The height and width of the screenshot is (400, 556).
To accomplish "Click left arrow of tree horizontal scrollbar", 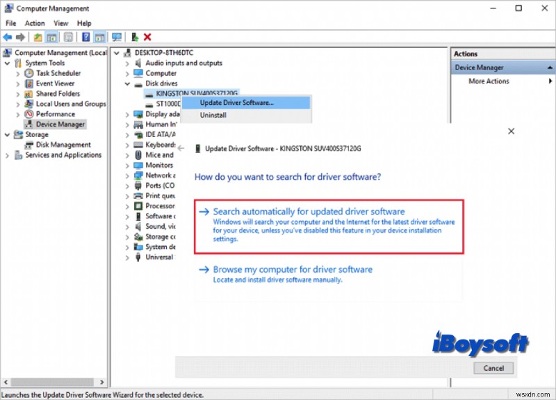I will click(6, 382).
